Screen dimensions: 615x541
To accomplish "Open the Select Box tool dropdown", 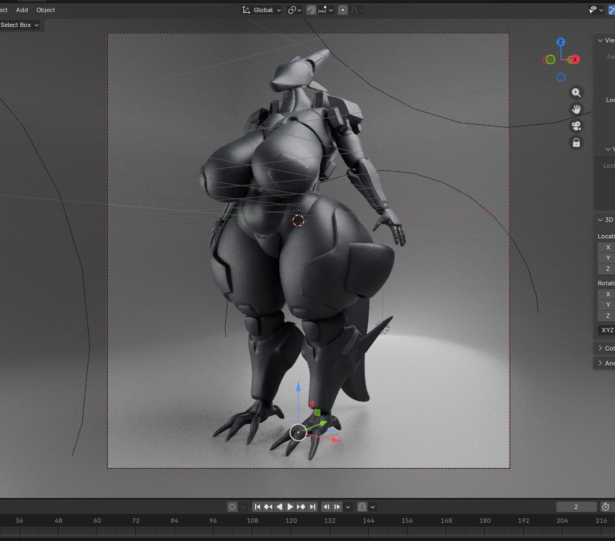I will [x=20, y=25].
